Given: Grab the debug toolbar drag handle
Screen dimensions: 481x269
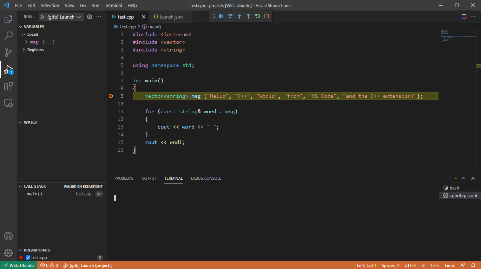Looking at the screenshot, I should click(x=214, y=16).
